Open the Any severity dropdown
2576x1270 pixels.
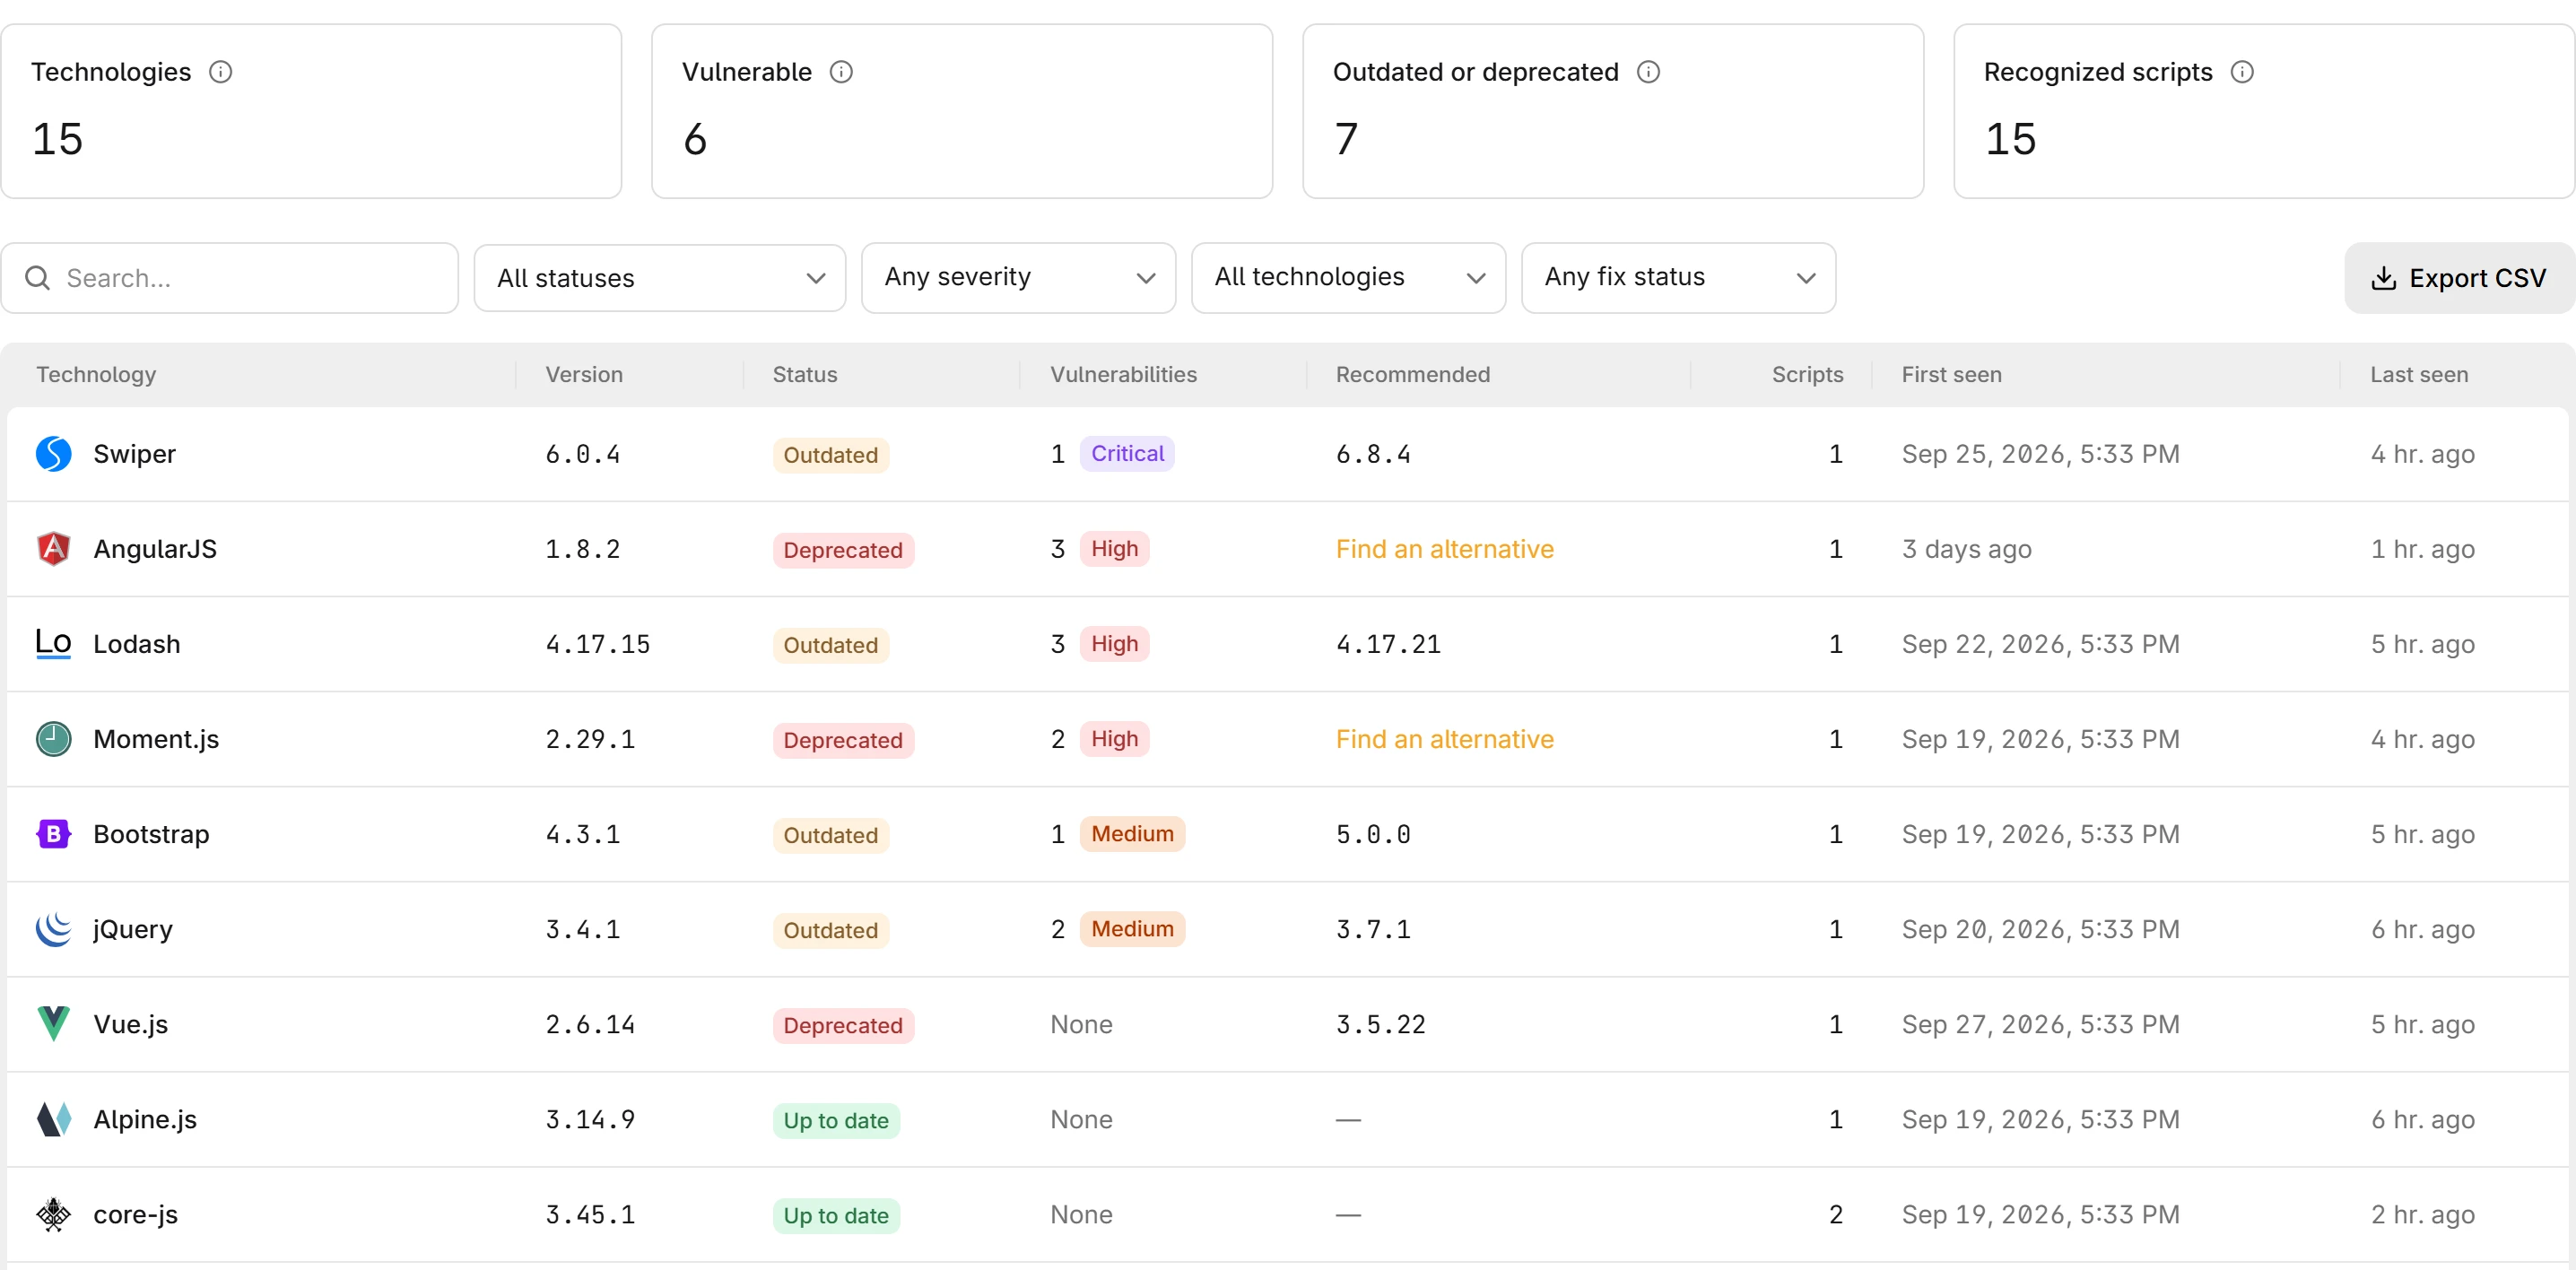(1018, 278)
